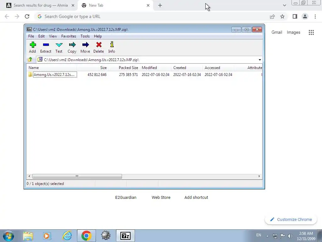322x242 pixels.
Task: Click packed size 275 385 571
Action: 128,74
